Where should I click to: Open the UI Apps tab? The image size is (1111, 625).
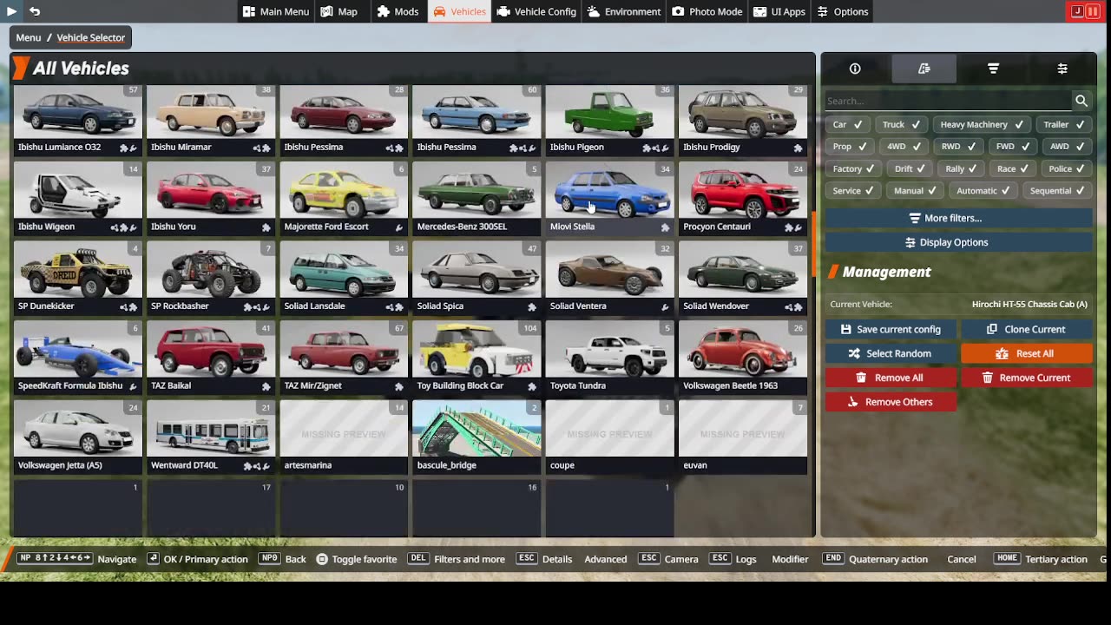pyautogui.click(x=779, y=11)
